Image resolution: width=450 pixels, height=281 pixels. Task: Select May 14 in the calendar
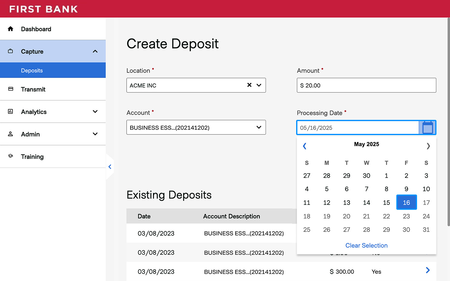(366, 202)
